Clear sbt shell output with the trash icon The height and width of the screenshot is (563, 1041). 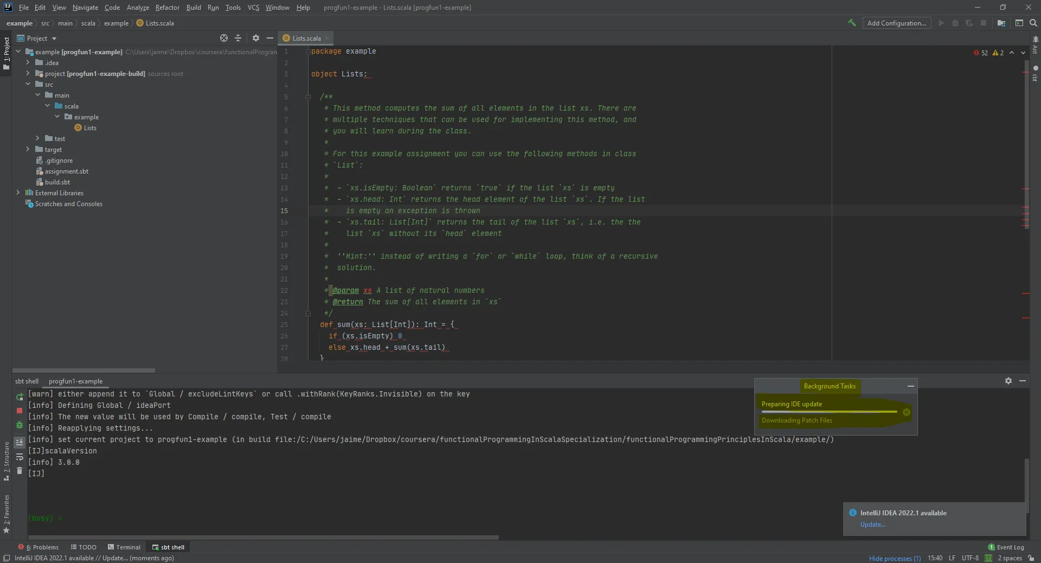(x=20, y=471)
